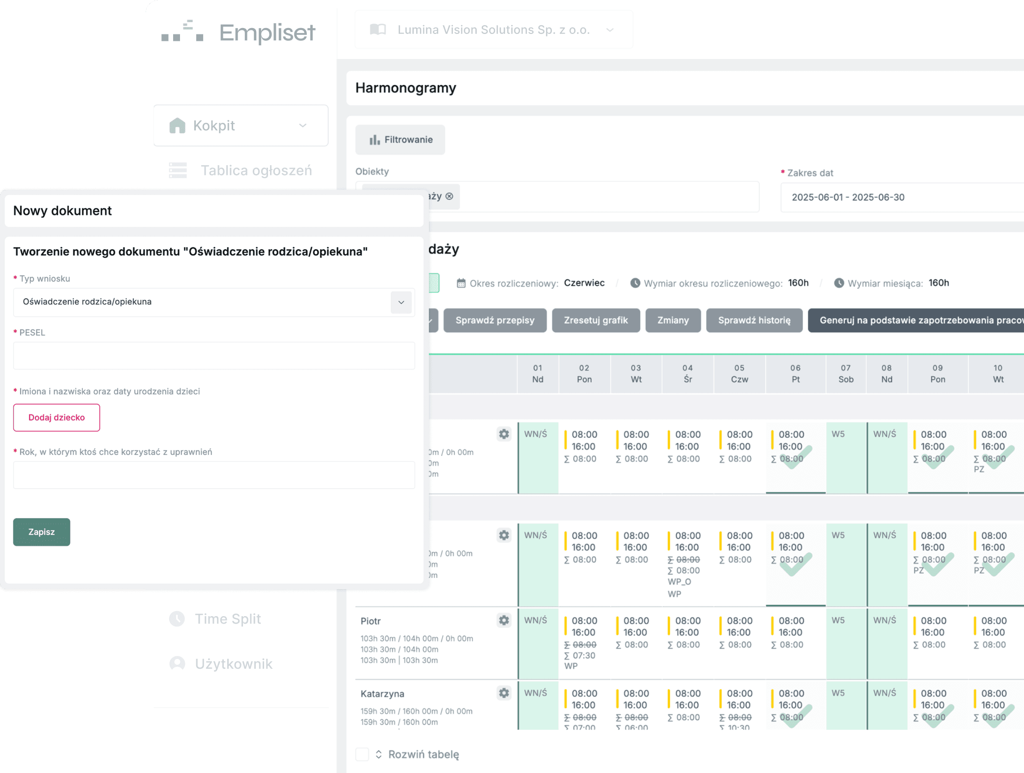Click the PESEL input field
The width and height of the screenshot is (1024, 773).
(214, 356)
